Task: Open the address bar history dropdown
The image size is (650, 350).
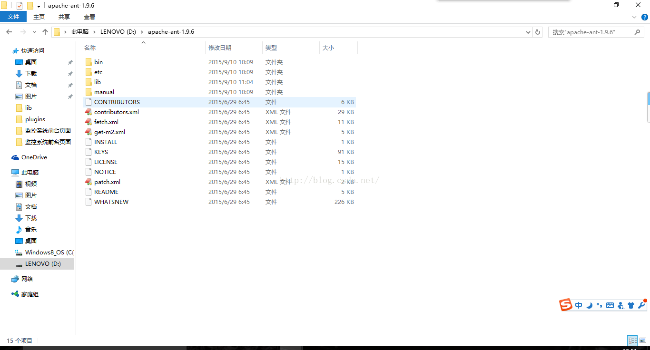Action: [x=528, y=32]
